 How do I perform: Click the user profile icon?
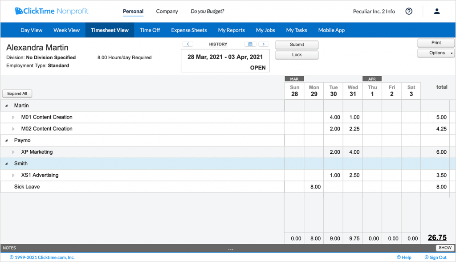(436, 11)
